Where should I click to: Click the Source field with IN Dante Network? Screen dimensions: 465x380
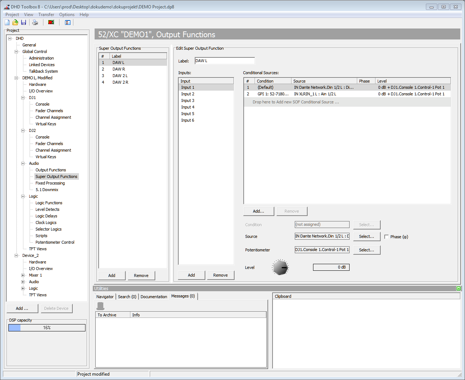pyautogui.click(x=322, y=236)
